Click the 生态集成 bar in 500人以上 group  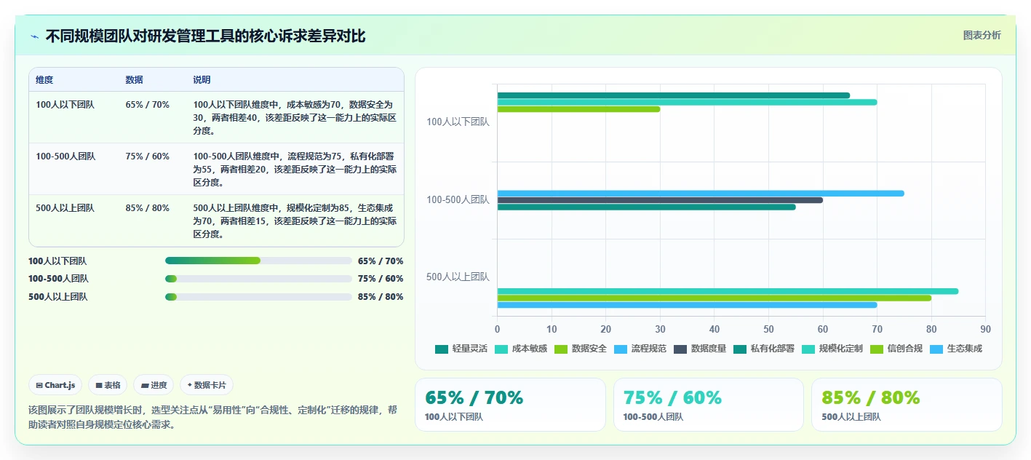tap(687, 305)
